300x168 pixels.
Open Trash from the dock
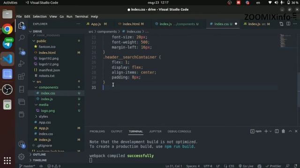[x=7, y=105]
